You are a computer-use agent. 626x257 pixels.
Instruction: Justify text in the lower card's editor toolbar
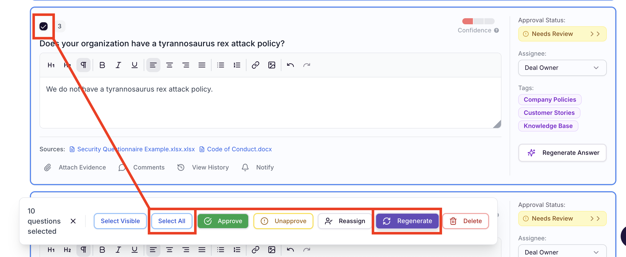[202, 250]
